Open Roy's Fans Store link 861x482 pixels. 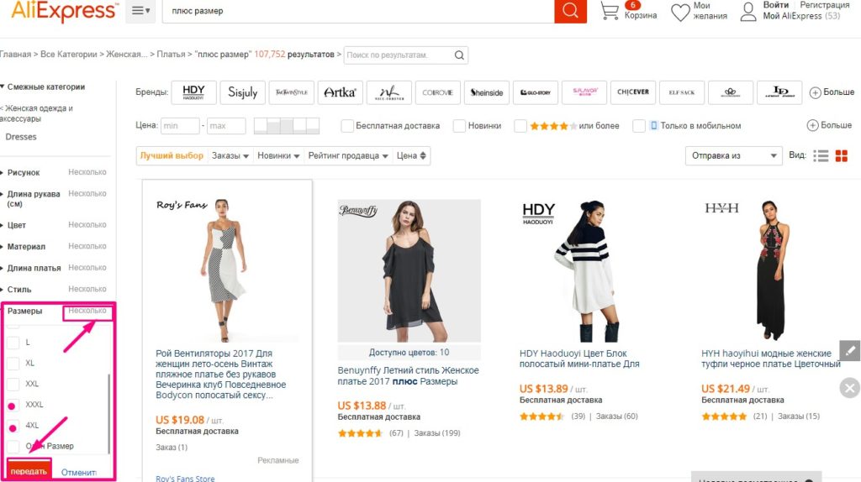click(x=185, y=478)
